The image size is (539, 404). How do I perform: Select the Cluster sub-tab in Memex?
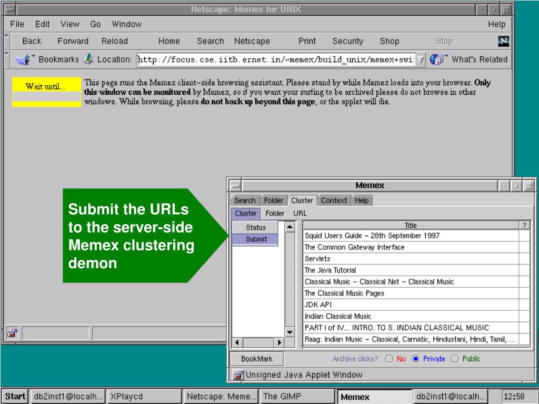246,214
